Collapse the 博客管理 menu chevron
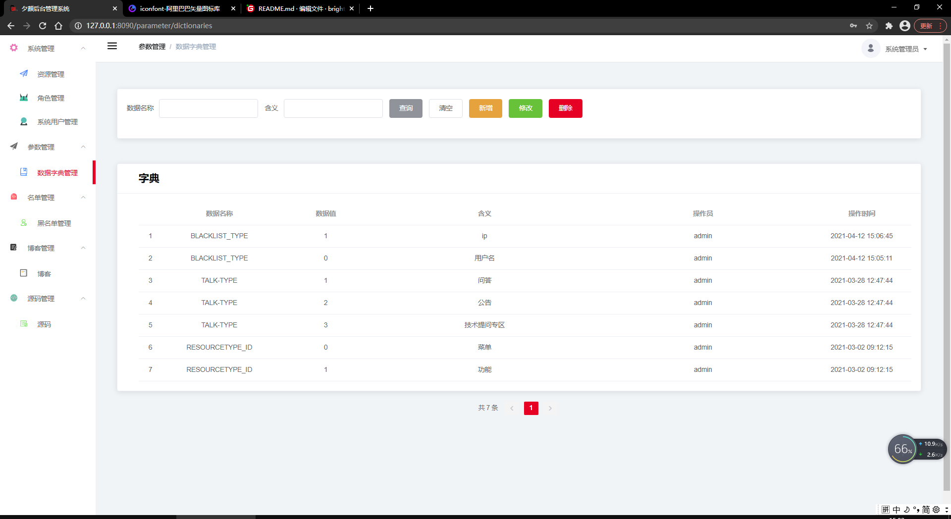Viewport: 951px width, 519px height. point(83,248)
